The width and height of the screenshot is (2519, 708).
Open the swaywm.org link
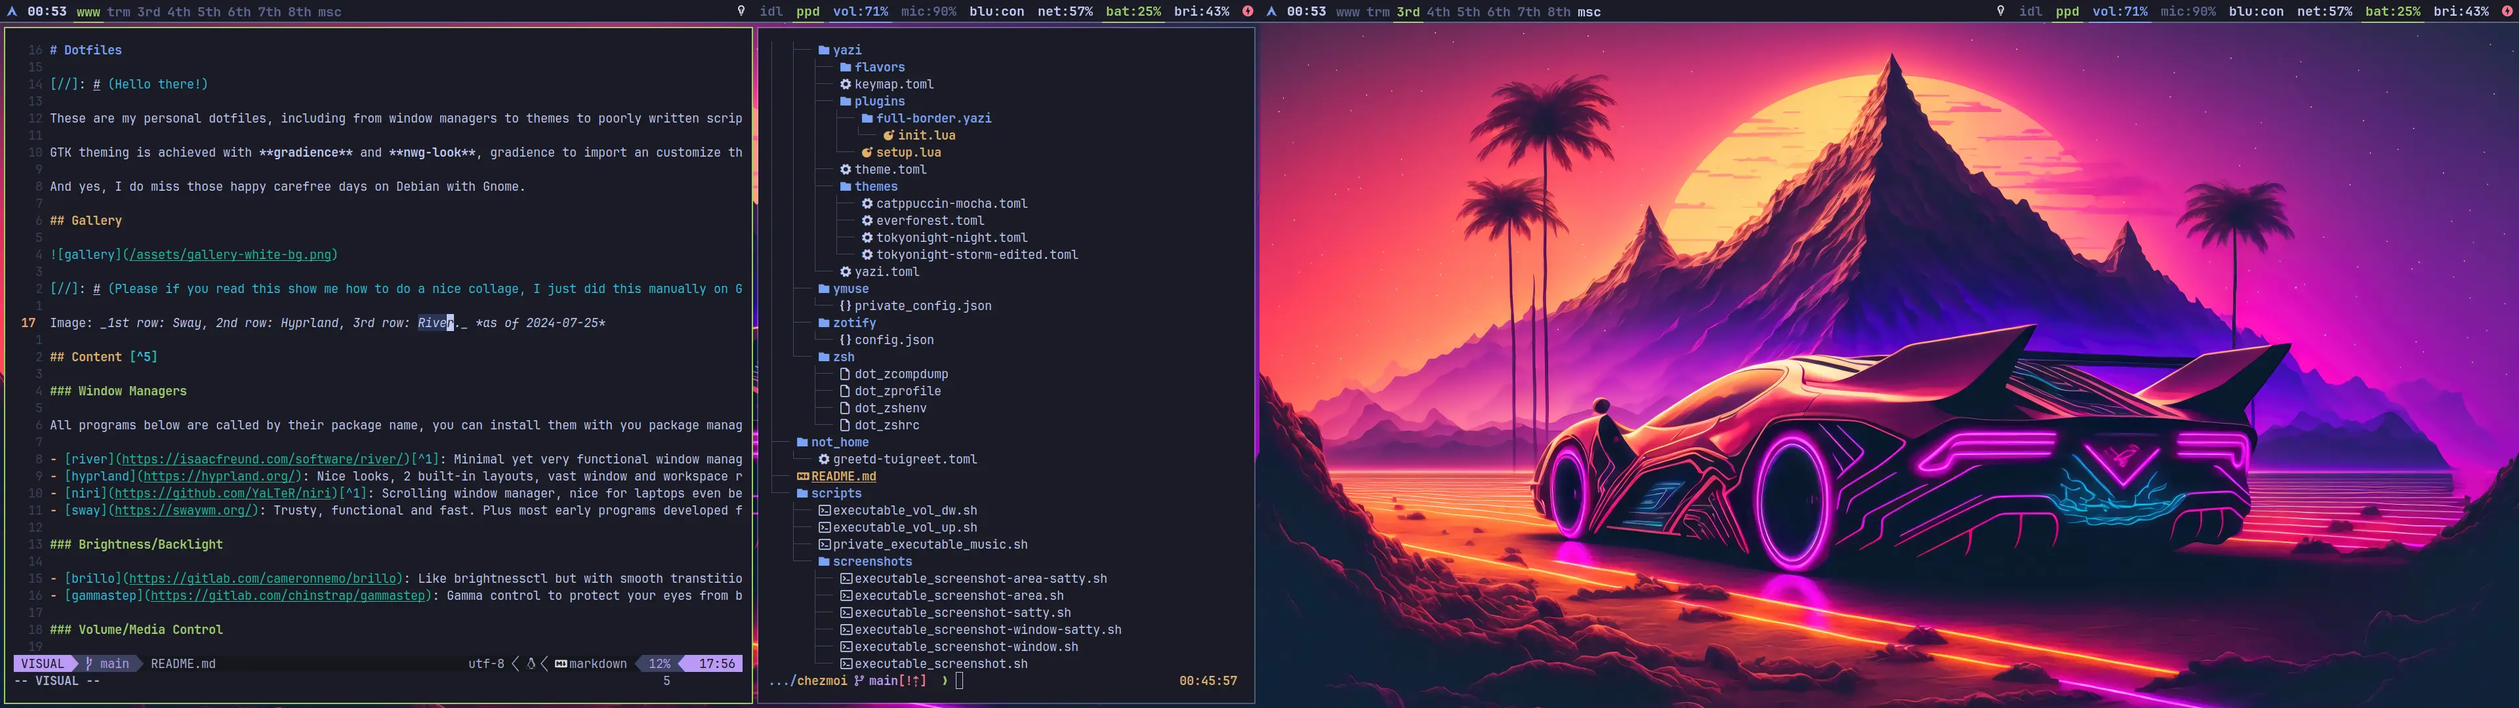click(x=184, y=511)
